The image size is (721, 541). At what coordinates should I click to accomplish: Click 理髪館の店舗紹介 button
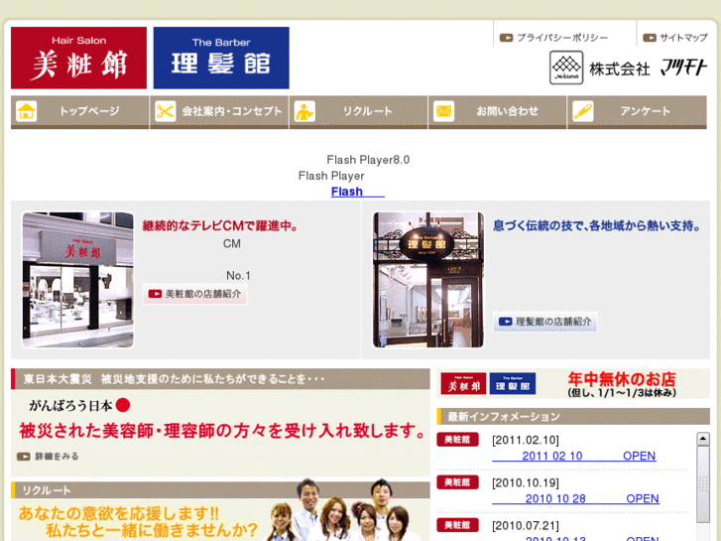pos(545,322)
